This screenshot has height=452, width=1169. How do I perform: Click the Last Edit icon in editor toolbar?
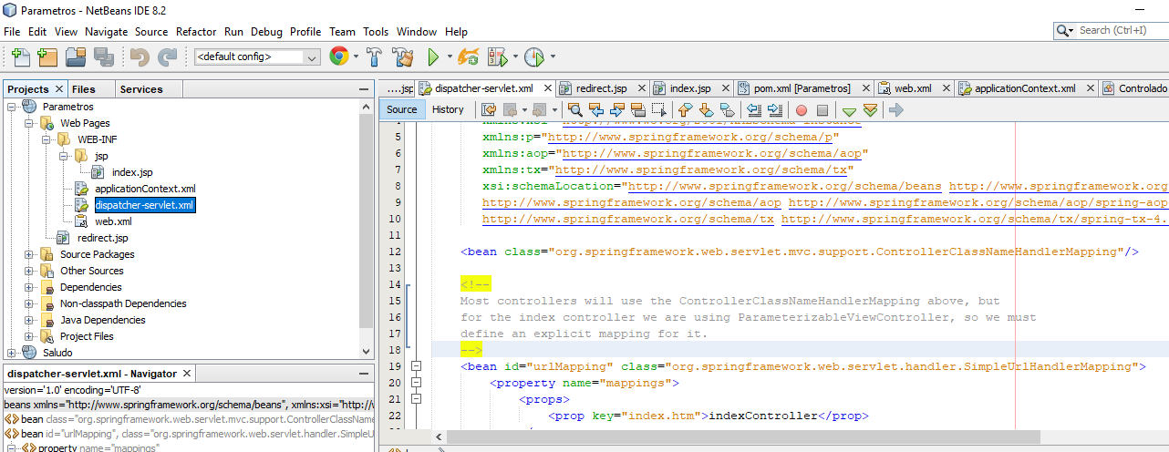(x=488, y=110)
